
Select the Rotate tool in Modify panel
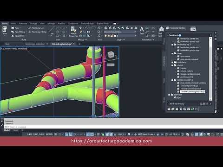[x=86, y=28]
